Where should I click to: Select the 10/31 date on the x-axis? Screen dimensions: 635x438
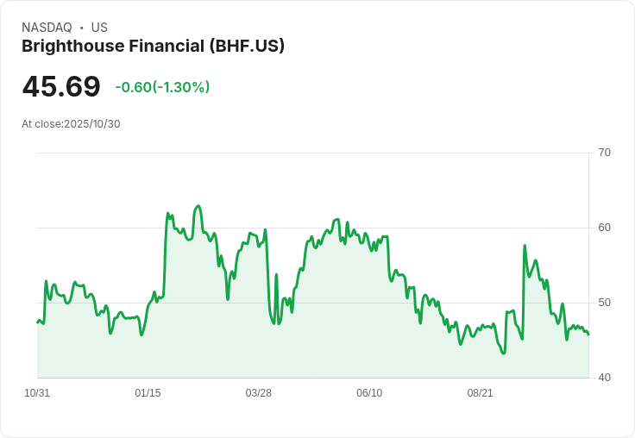(x=37, y=393)
